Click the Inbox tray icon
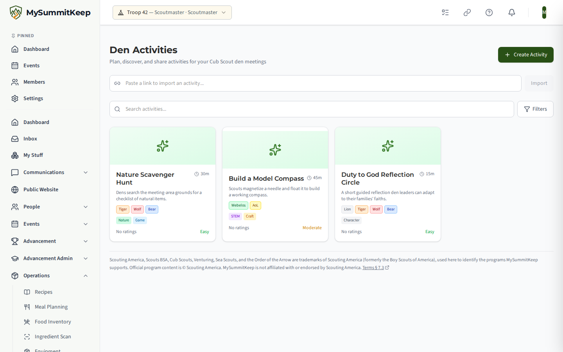Image resolution: width=563 pixels, height=352 pixels. click(x=15, y=139)
